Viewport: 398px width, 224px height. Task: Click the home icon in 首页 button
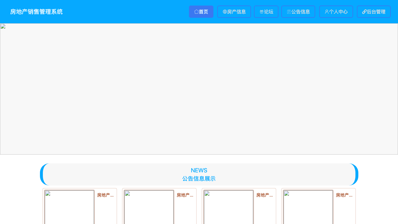tap(197, 12)
